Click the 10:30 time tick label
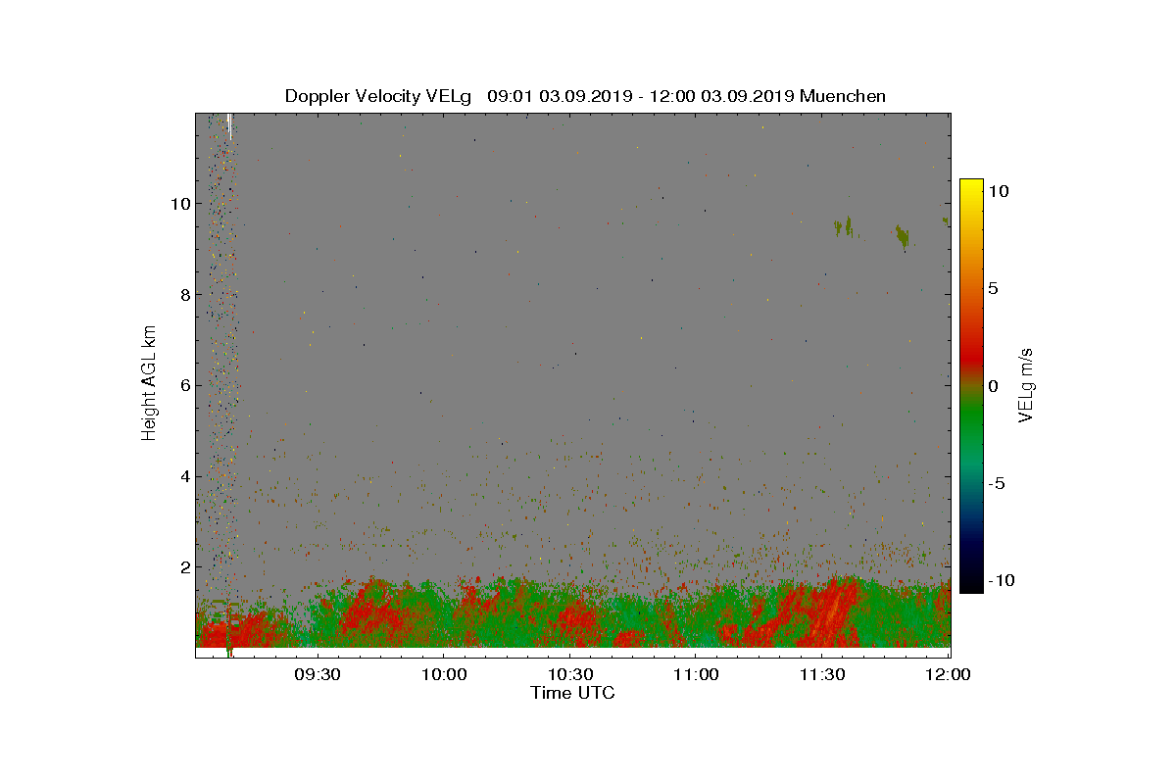 (569, 674)
